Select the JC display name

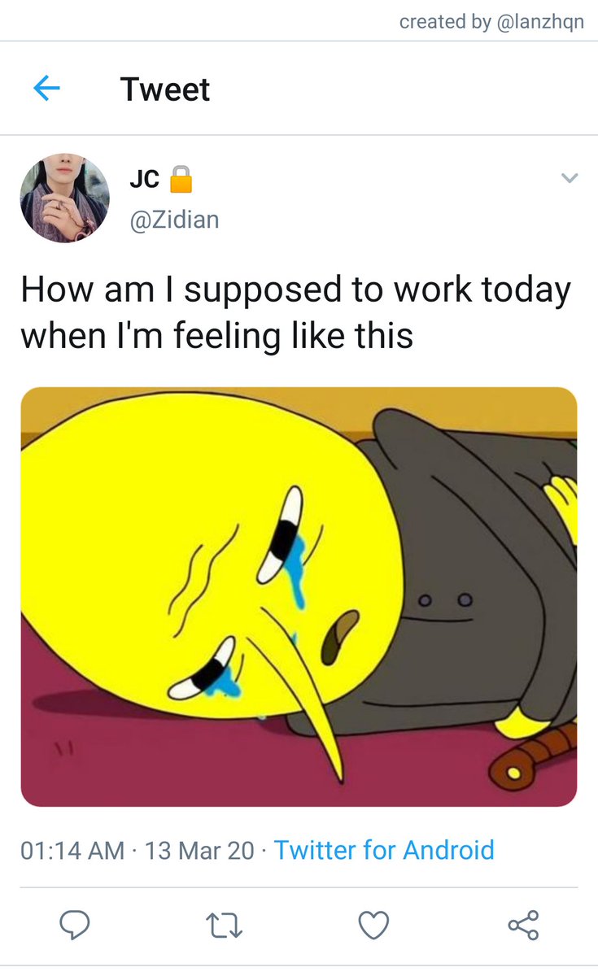144,179
